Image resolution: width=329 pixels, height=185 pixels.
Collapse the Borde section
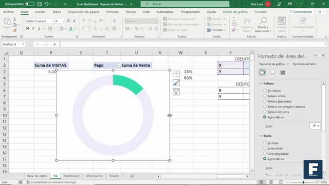click(261, 136)
